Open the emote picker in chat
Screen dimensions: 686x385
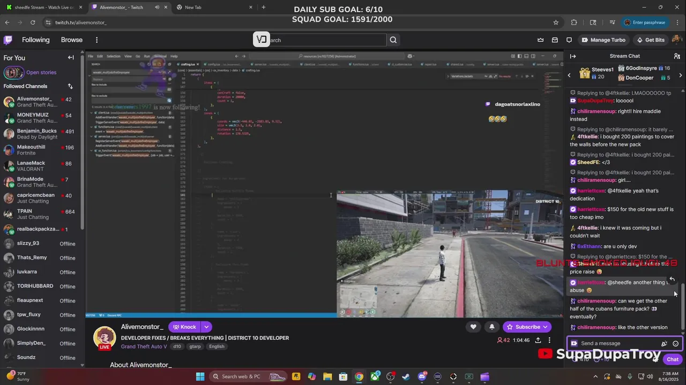(x=676, y=343)
